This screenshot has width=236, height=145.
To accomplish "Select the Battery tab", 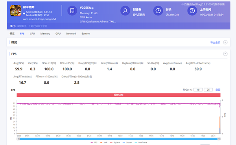I will pyautogui.click(x=86, y=33).
